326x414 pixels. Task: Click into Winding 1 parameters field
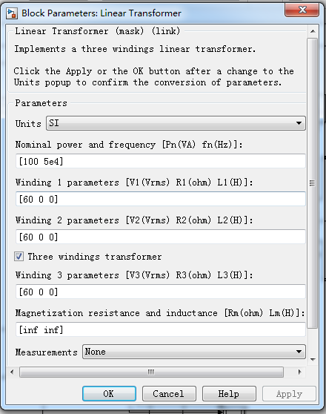click(161, 199)
